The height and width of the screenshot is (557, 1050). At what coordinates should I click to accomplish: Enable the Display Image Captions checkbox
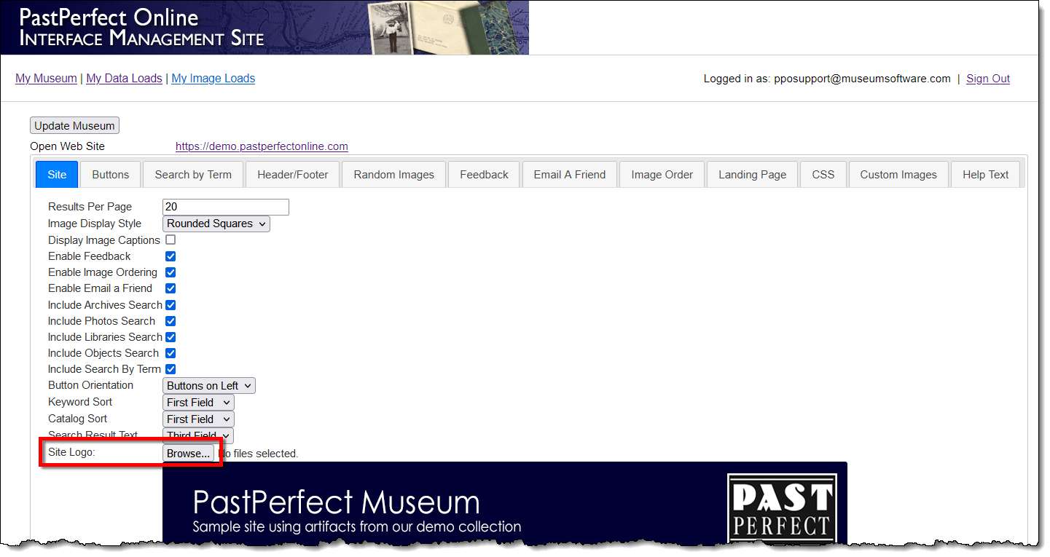[x=171, y=240]
